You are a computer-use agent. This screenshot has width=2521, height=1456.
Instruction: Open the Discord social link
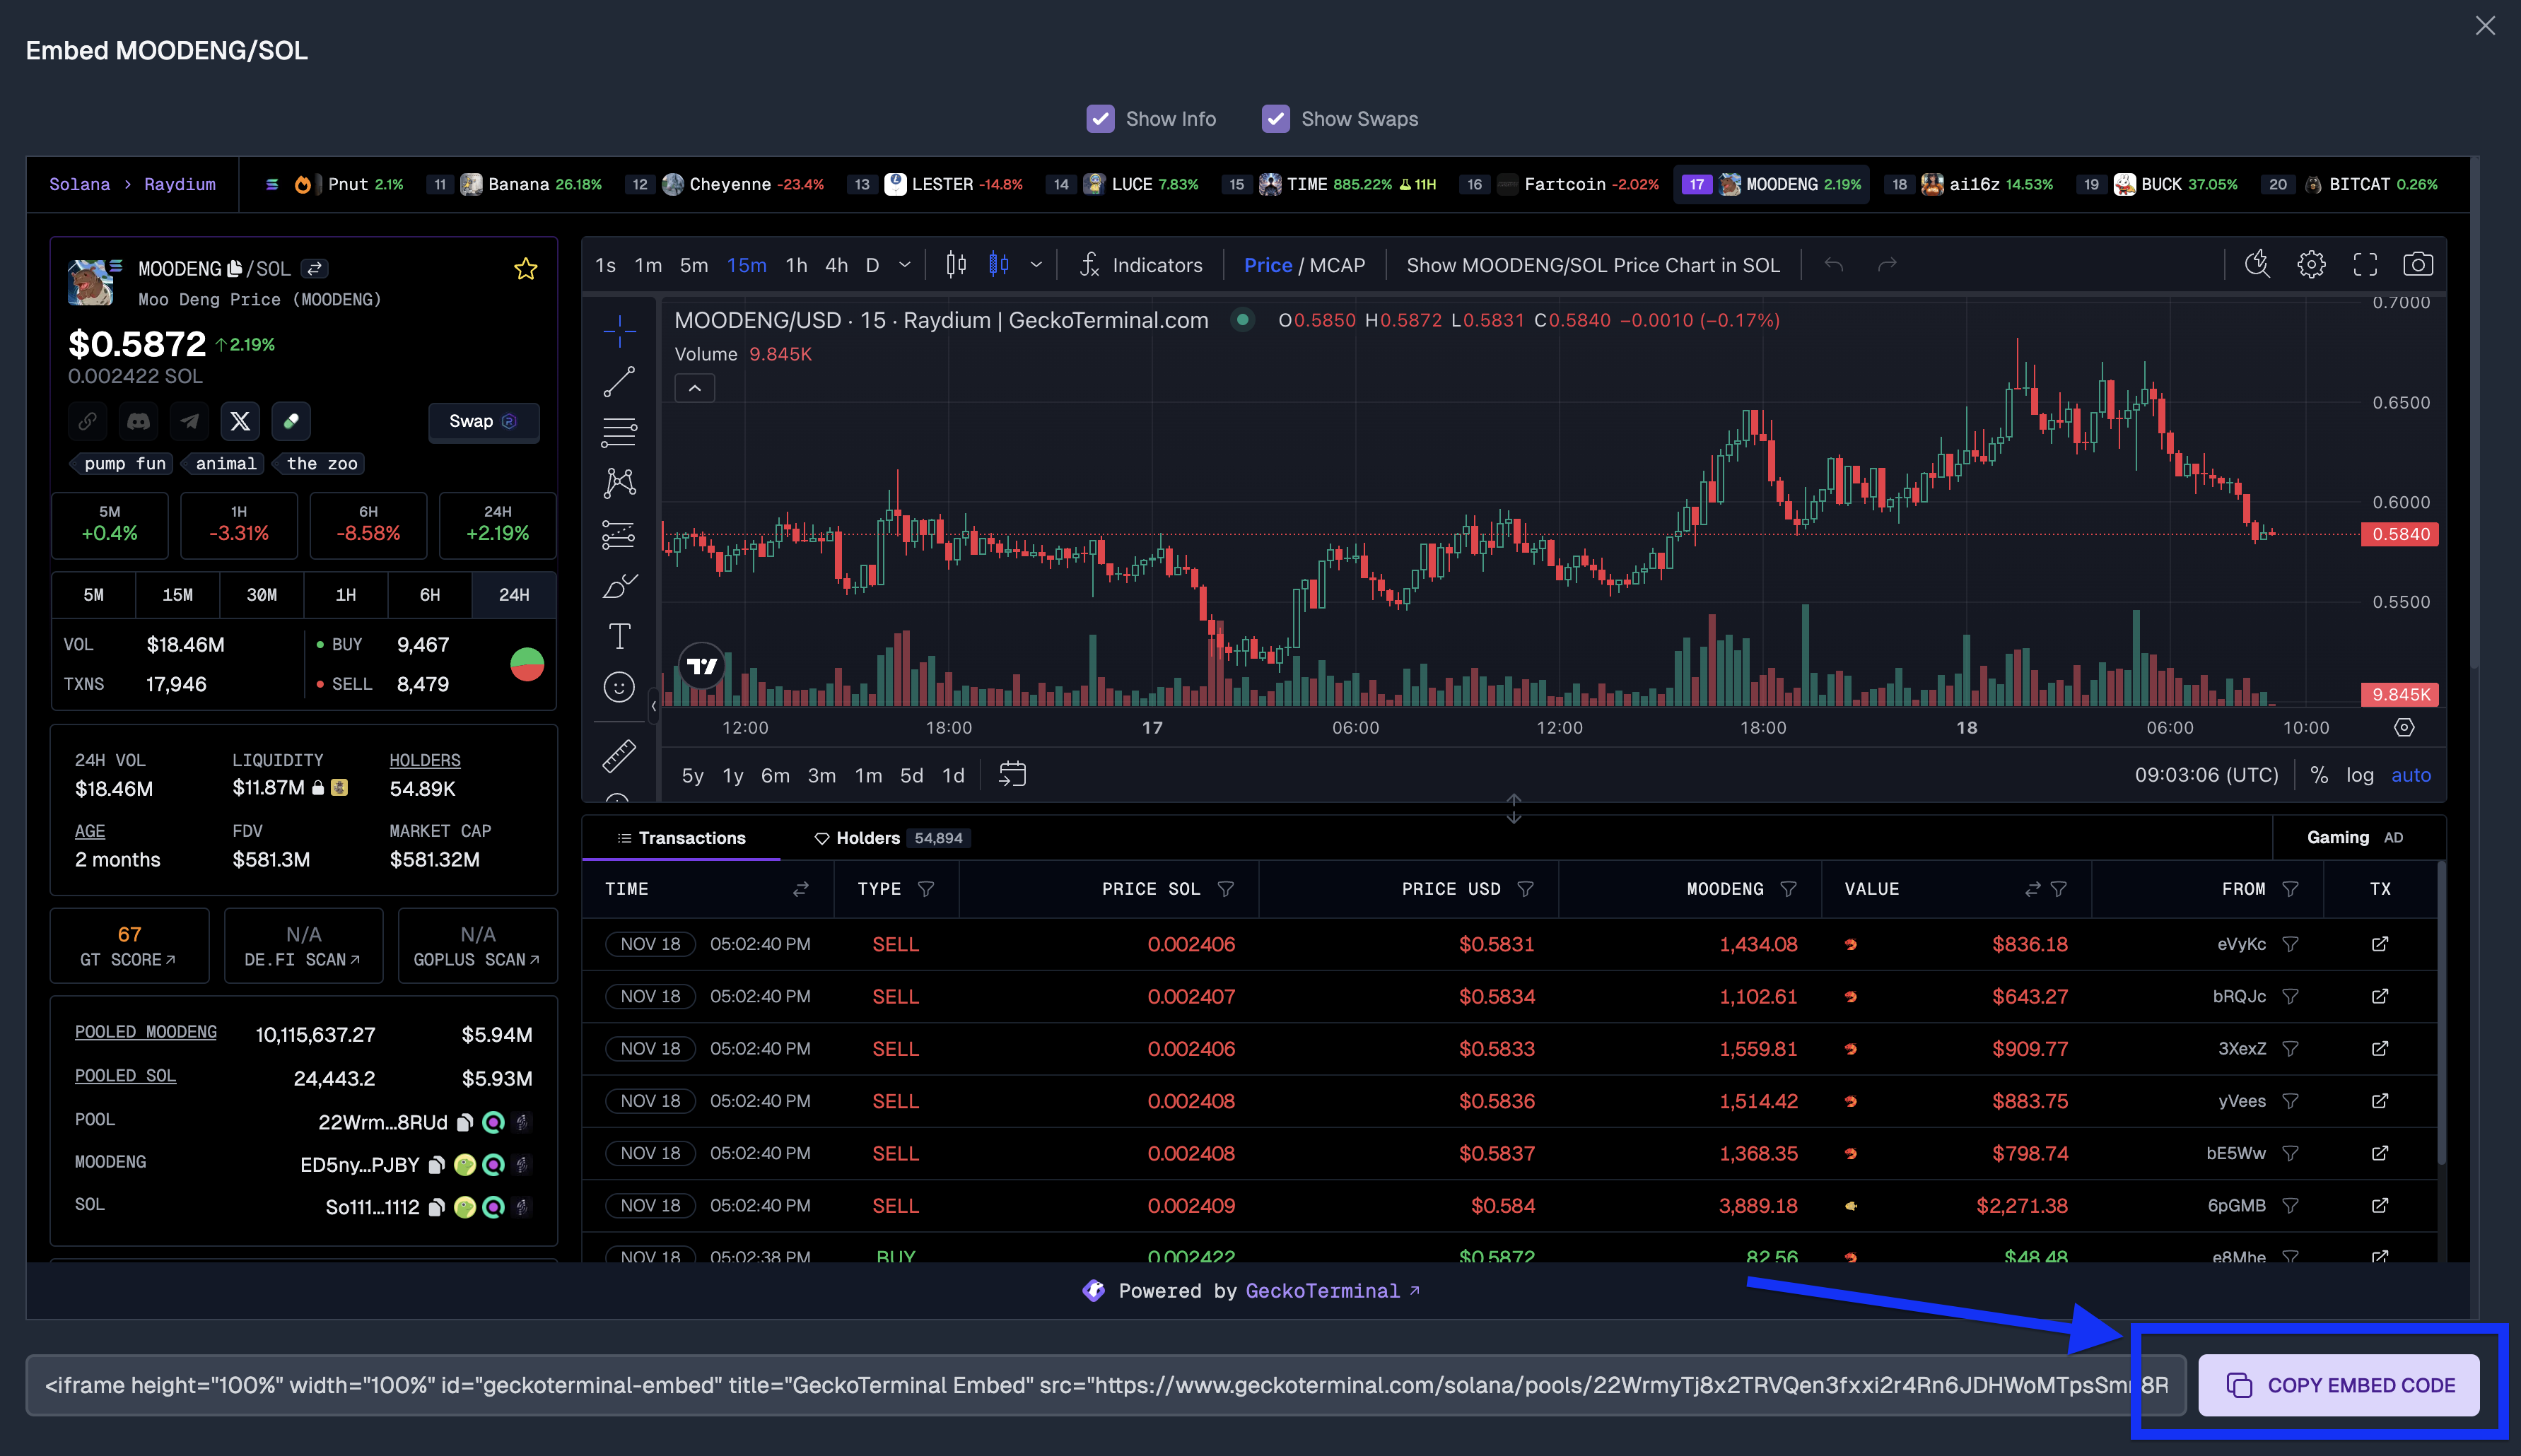click(138, 421)
